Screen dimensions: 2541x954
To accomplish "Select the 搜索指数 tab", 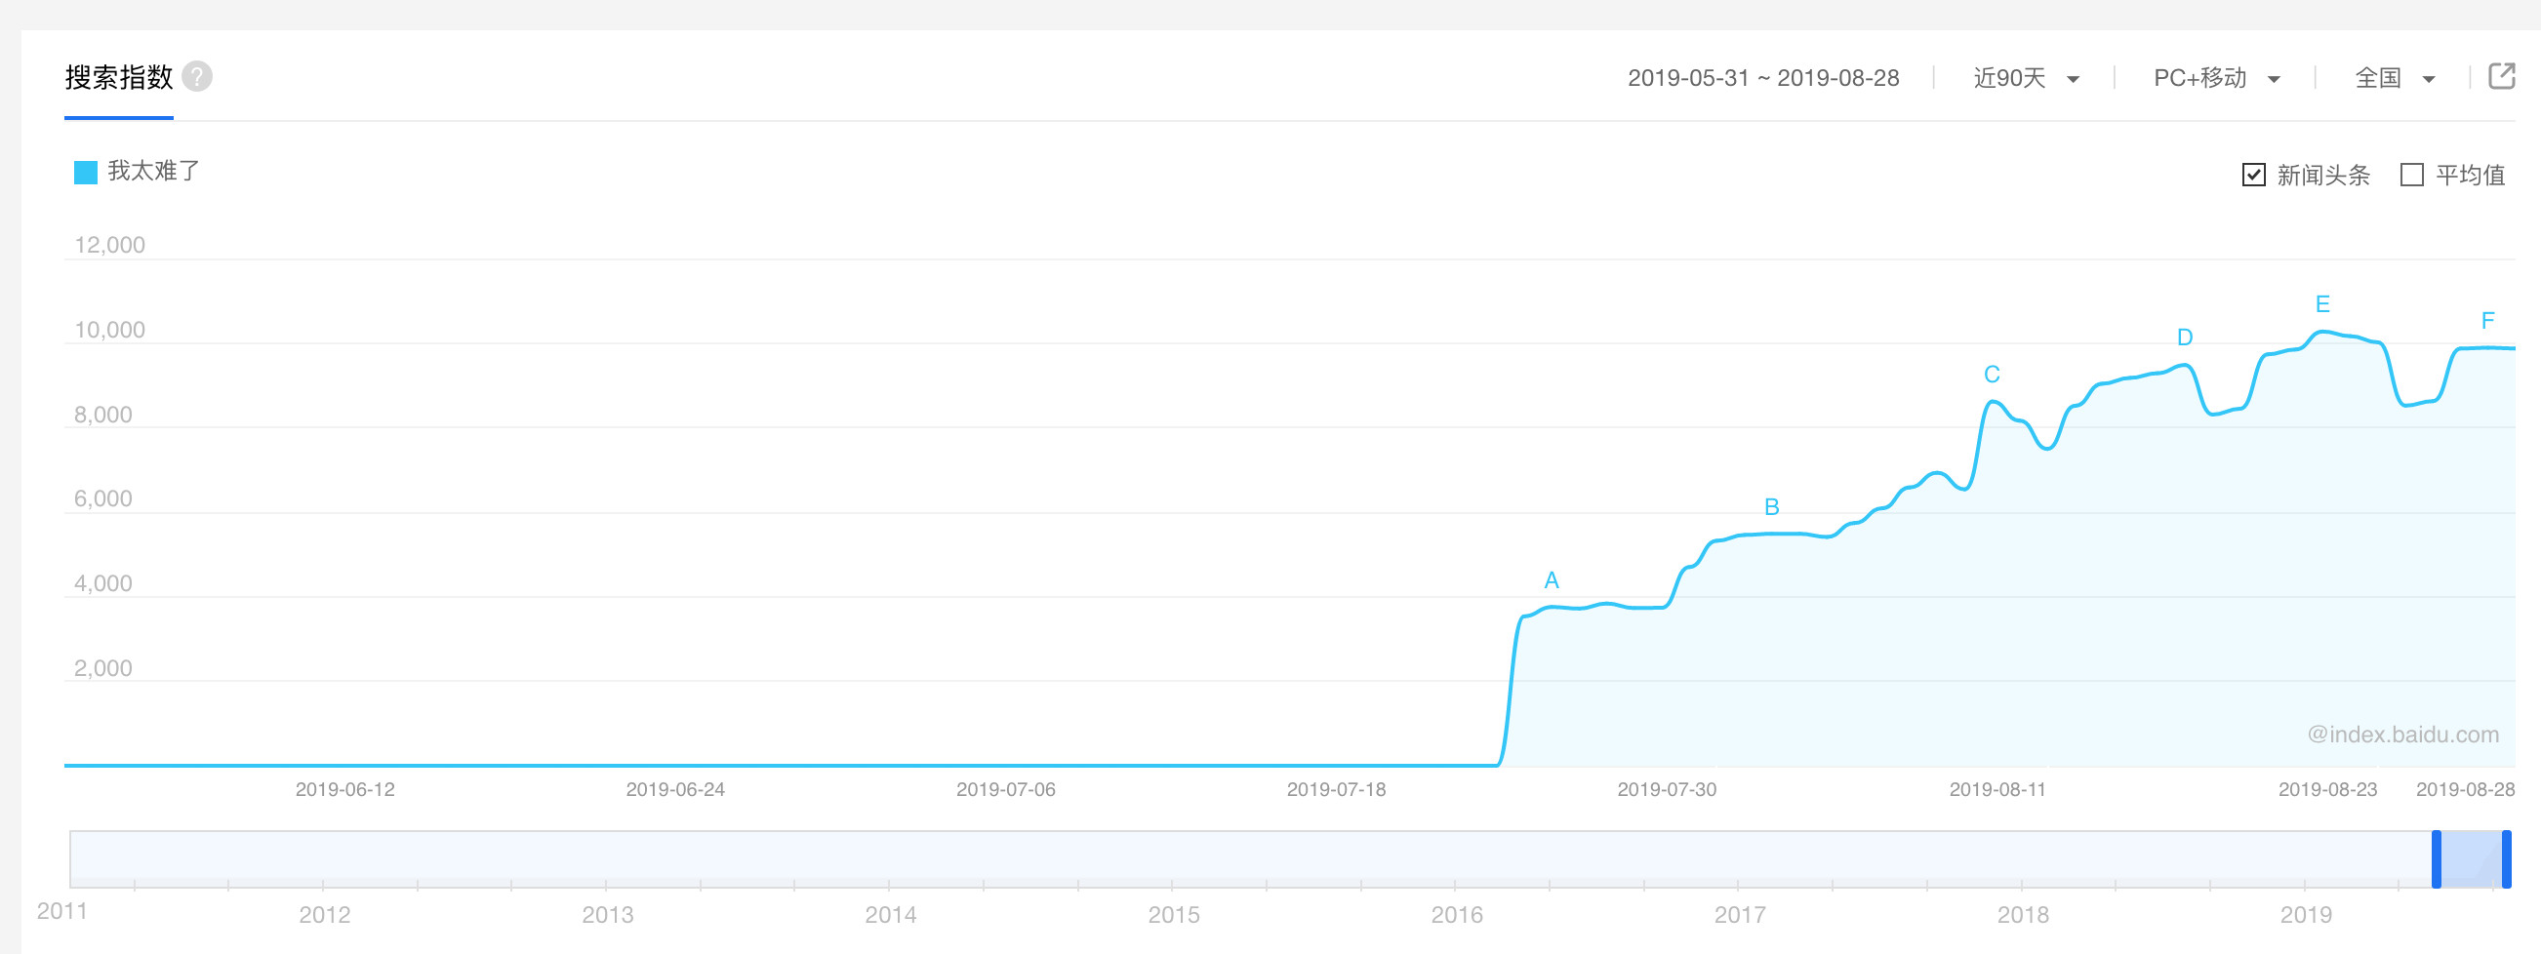I will 119,78.
